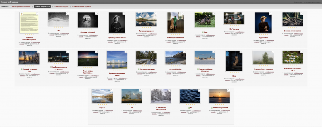Open the Детские забавы 2 title link
This screenshot has height=127, width=322.
[88, 32]
